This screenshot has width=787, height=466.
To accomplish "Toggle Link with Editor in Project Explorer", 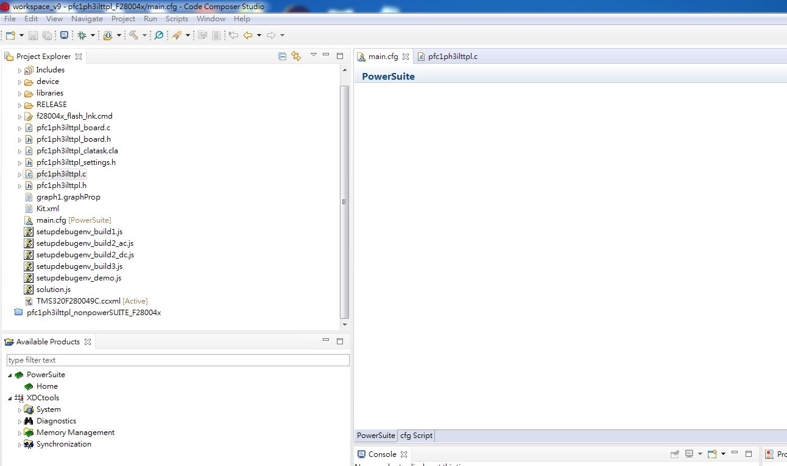I will (296, 56).
